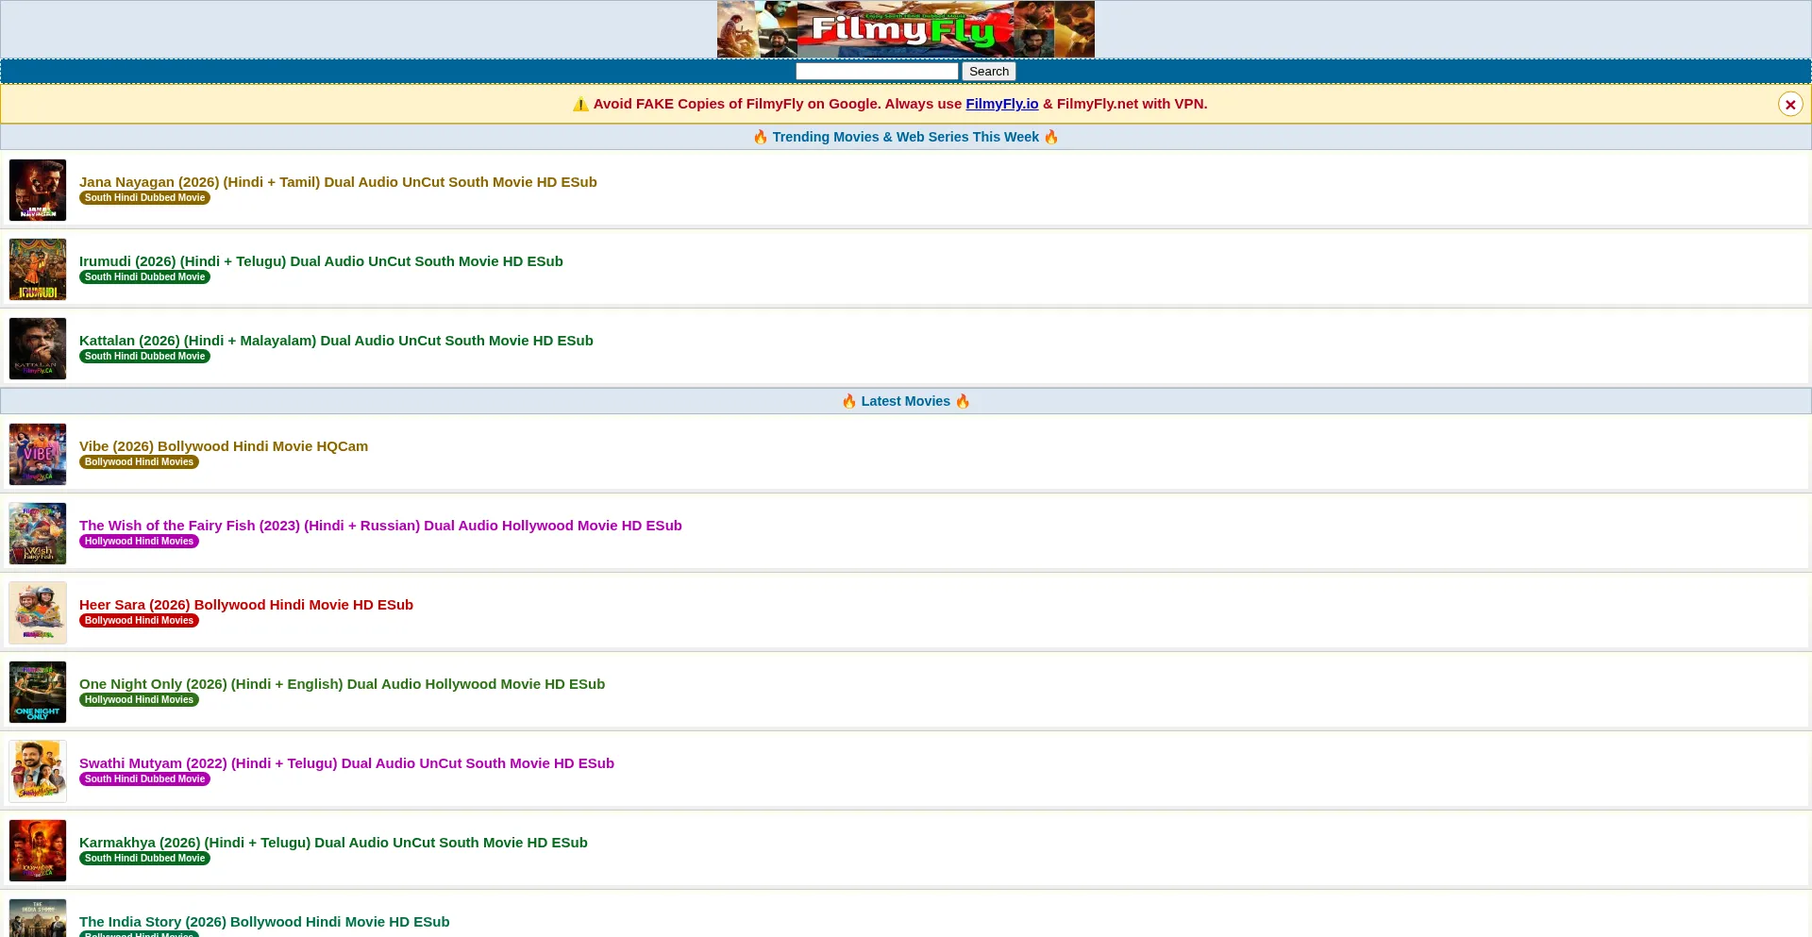Click the Swathi Mutyam poster thumbnail

click(x=38, y=771)
